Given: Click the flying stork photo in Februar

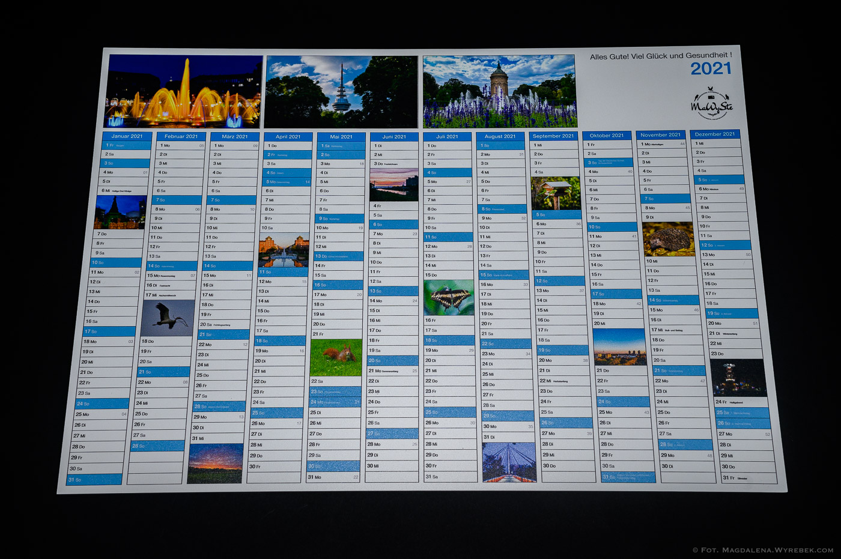Looking at the screenshot, I should click(169, 318).
